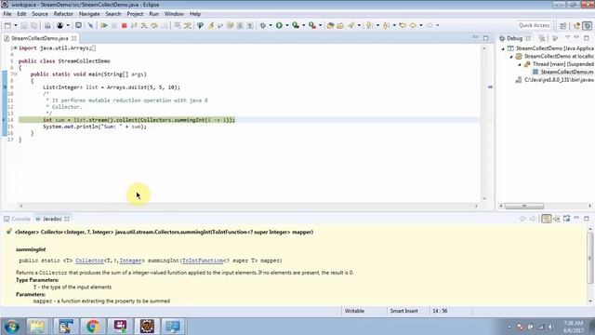Collapse the StreamCollectDemo launch tree node
This screenshot has width=595, height=335.
pyautogui.click(x=503, y=48)
